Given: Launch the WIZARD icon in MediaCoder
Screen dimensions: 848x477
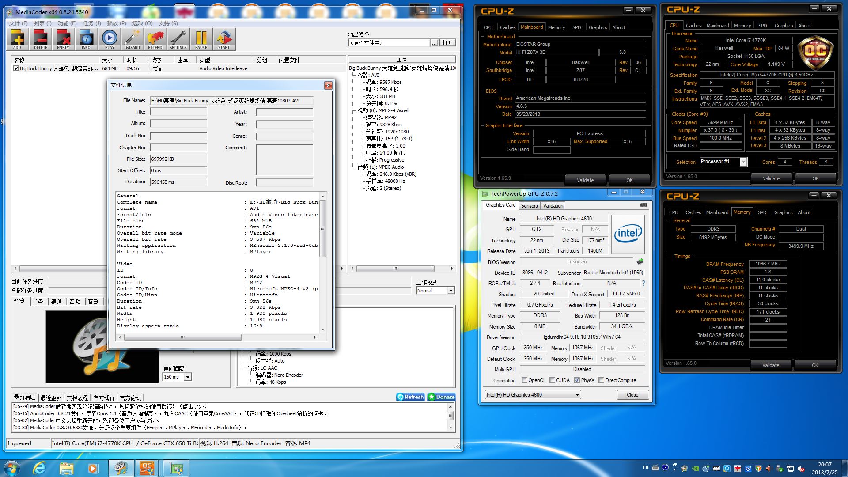Looking at the screenshot, I should click(132, 39).
